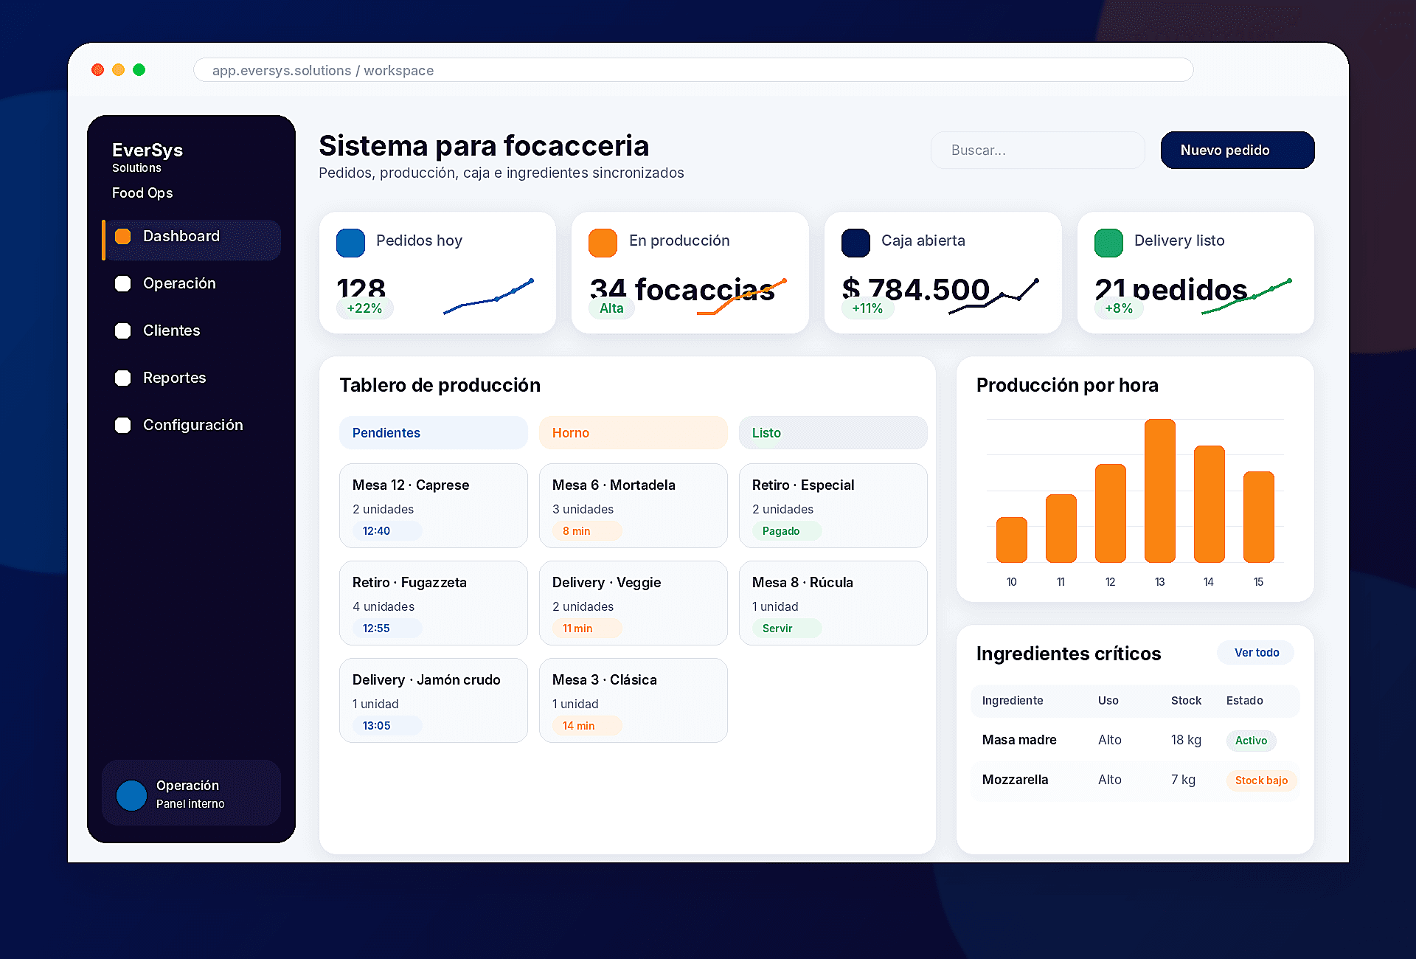
Task: Click the browser address bar
Action: [x=693, y=70]
